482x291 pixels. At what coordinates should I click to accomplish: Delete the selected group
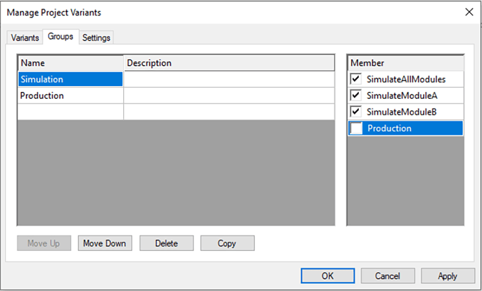[x=167, y=243]
